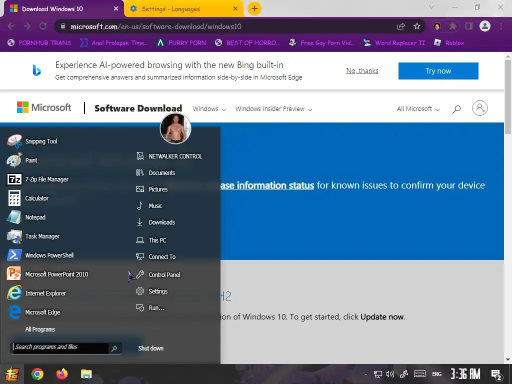
Task: Open Roblox bookmark
Action: point(448,43)
